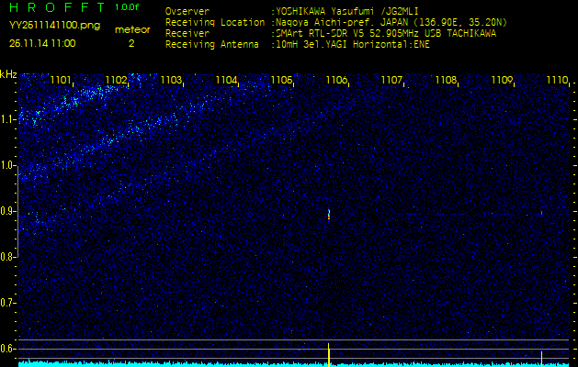The image size is (578, 367).
Task: Click the 1.0 frequency axis label
Action: click(8, 165)
